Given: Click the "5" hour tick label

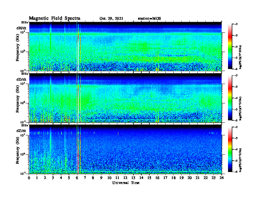Looking at the screenshot, I should tap(69, 178).
